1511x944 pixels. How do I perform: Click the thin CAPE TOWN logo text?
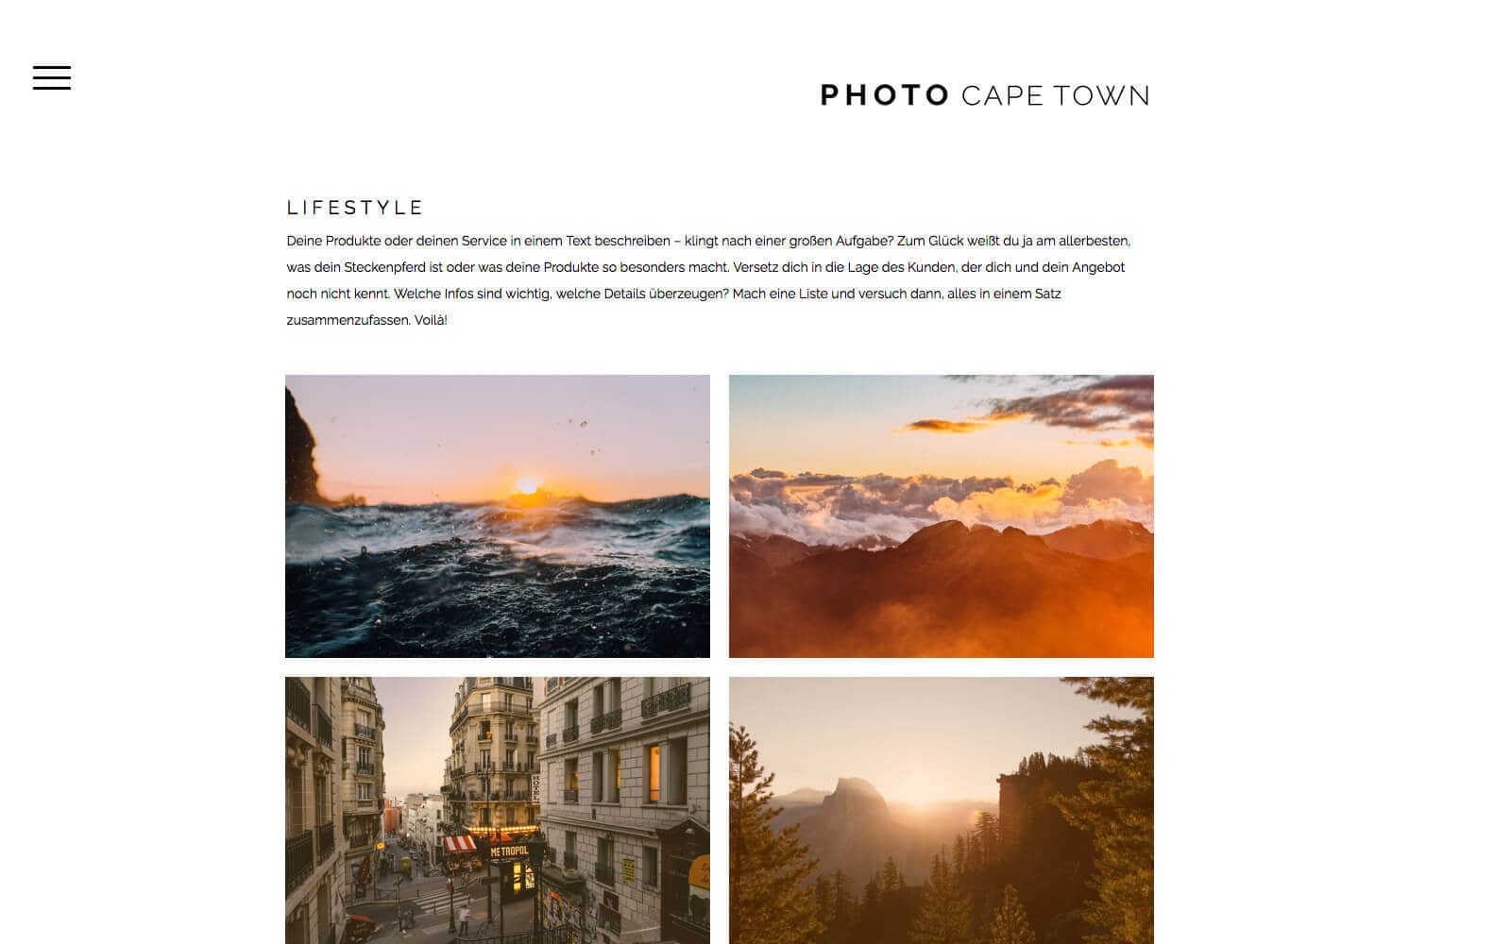tap(1056, 95)
